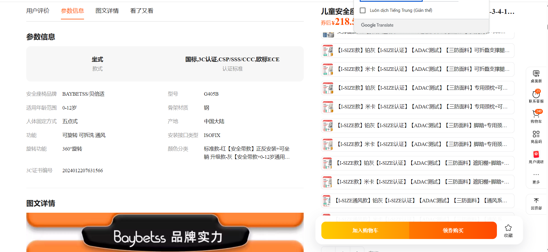548x252 pixels.
Task: Click the 领券购买 coupon buy button
Action: [453, 230]
